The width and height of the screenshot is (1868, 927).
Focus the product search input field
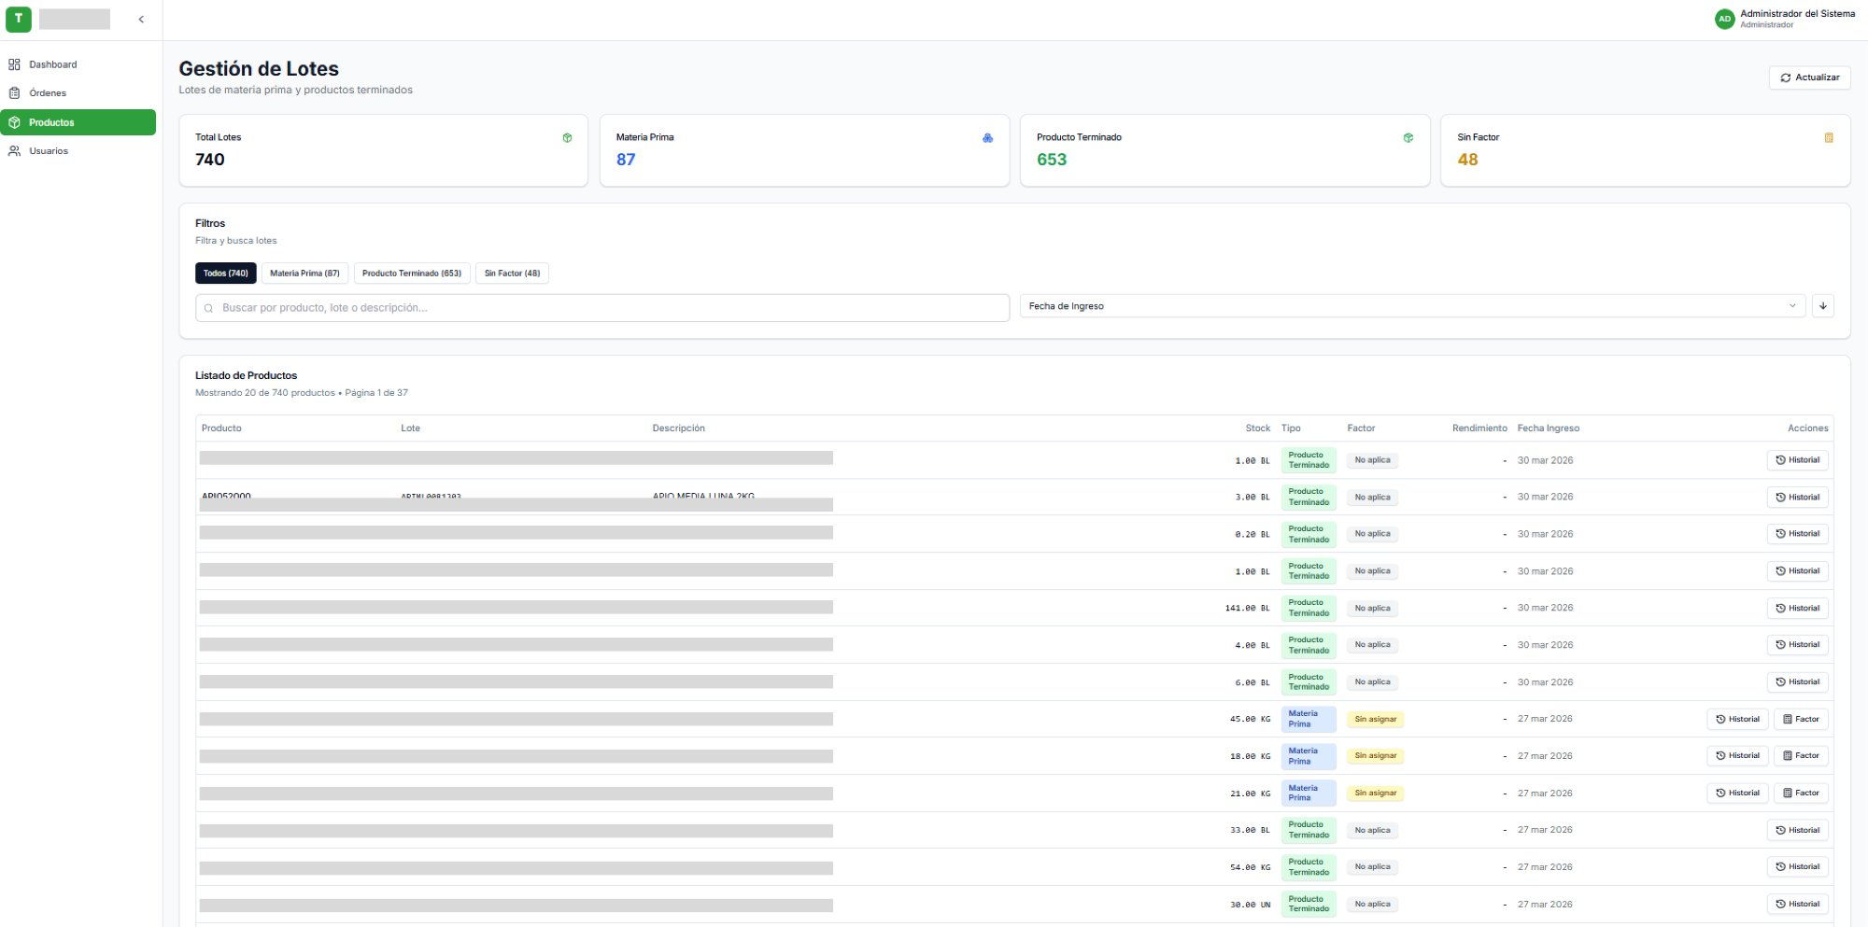coord(602,308)
